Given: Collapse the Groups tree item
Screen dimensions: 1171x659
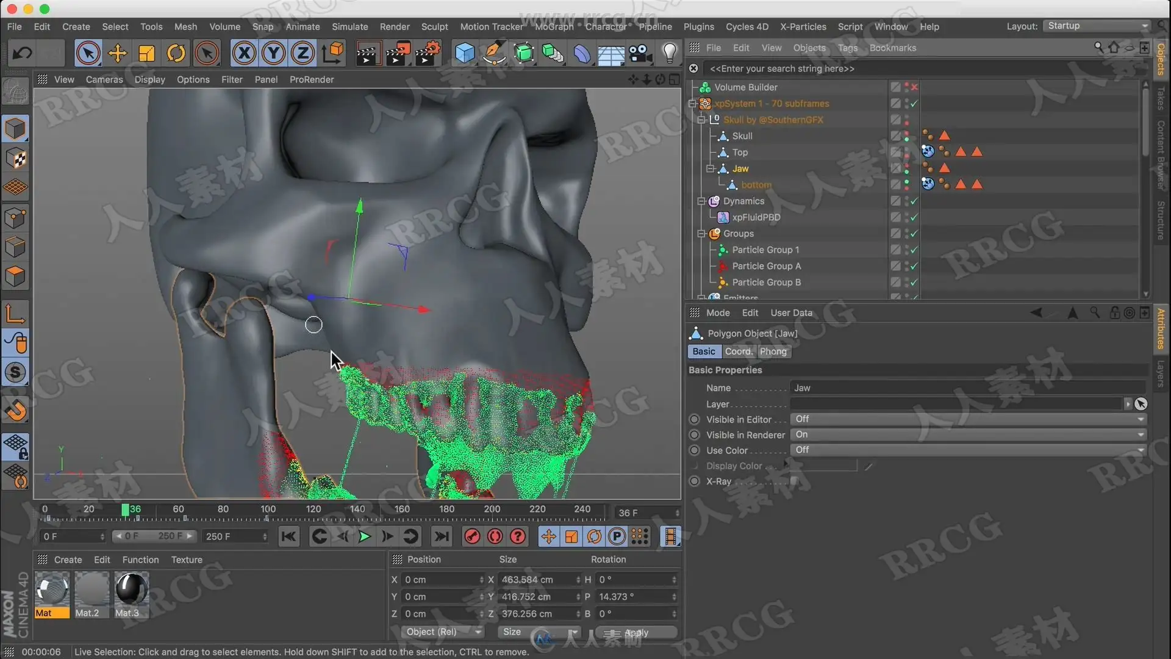Looking at the screenshot, I should pyautogui.click(x=701, y=234).
